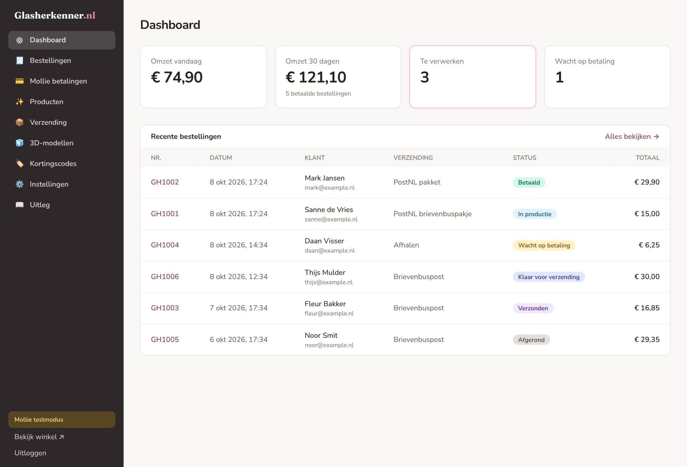The image size is (687, 467).
Task: Click the Omzet vandaag card
Action: tap(203, 77)
